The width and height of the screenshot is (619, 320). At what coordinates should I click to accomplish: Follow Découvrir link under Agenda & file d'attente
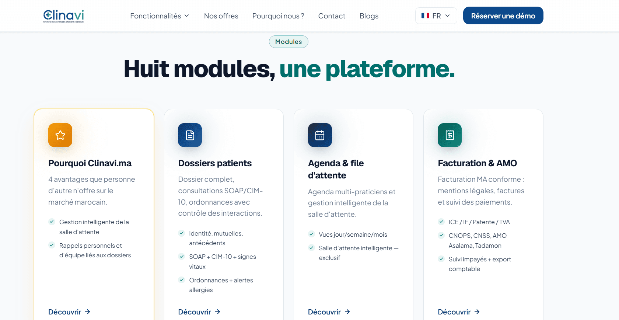pos(329,312)
